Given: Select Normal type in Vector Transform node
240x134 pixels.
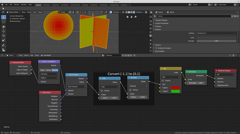Looking at the screenshot, I should tap(55, 70).
